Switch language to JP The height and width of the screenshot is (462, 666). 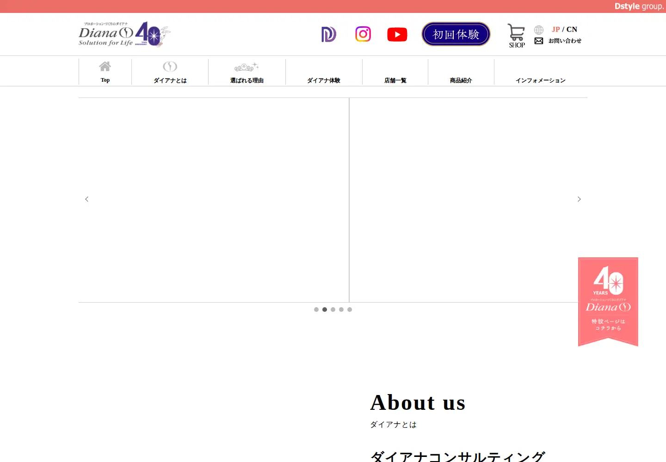(556, 29)
